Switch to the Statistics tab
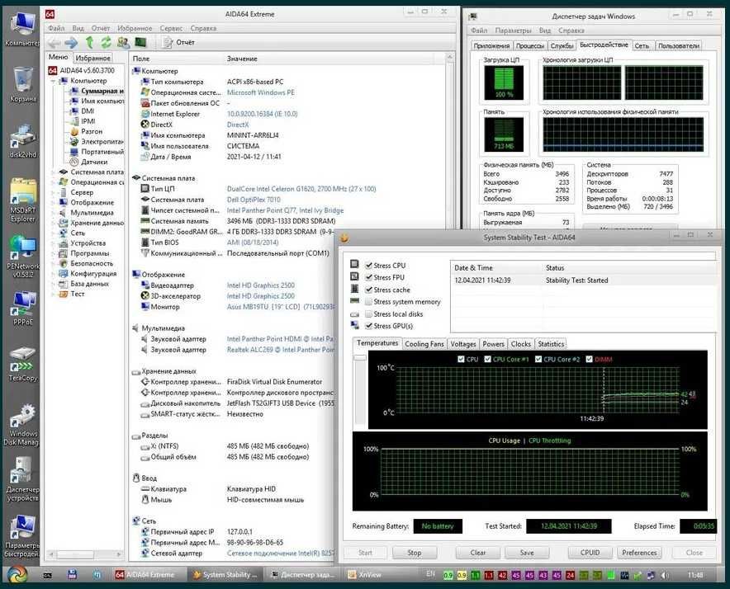730x589 pixels. pos(551,344)
